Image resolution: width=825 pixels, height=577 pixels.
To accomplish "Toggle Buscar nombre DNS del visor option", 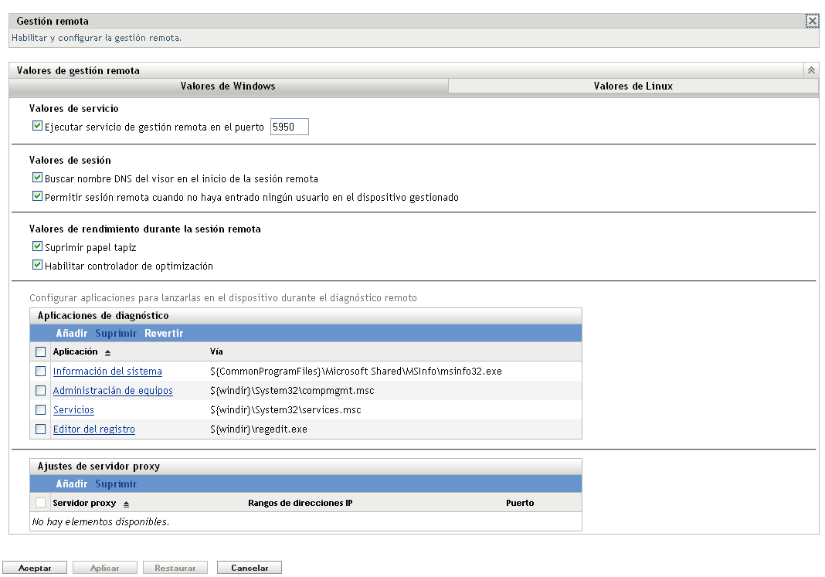I will pos(37,177).
